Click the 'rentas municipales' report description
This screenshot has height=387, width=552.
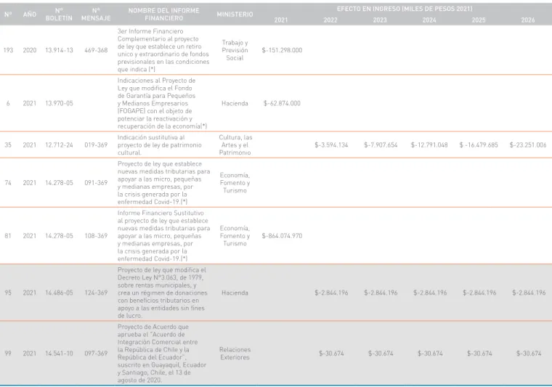[x=162, y=293]
